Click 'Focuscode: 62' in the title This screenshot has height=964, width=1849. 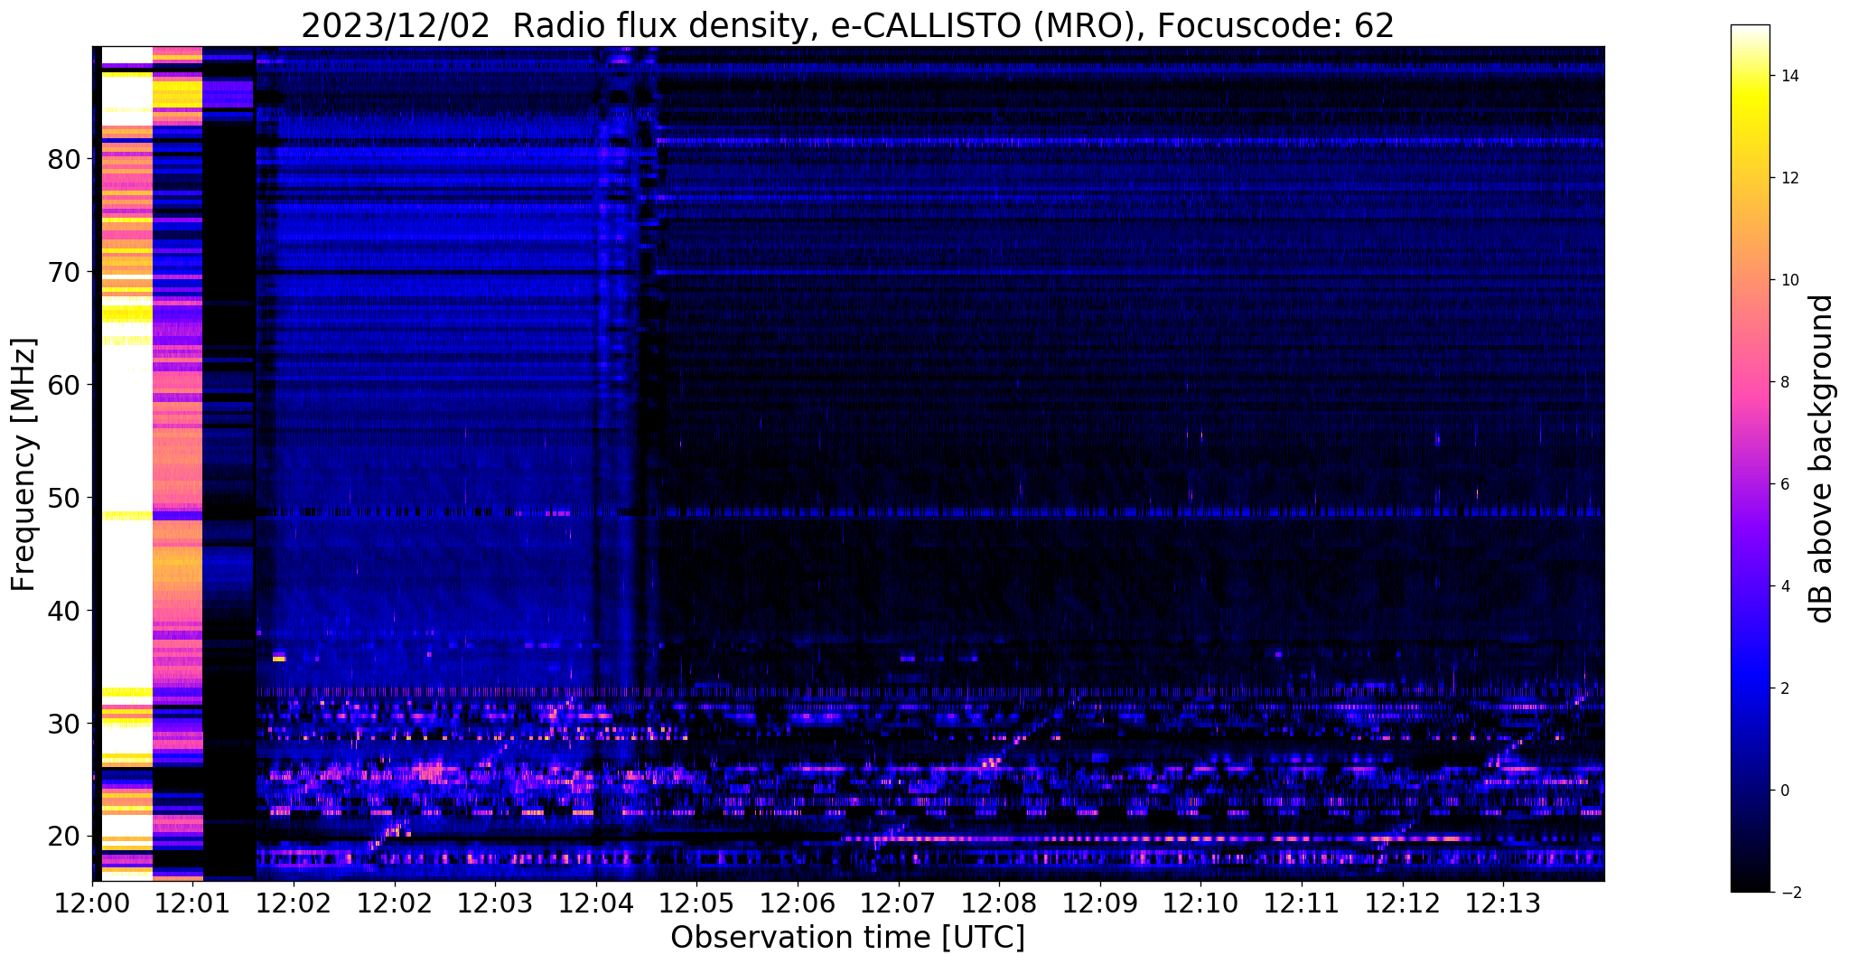(x=1275, y=26)
